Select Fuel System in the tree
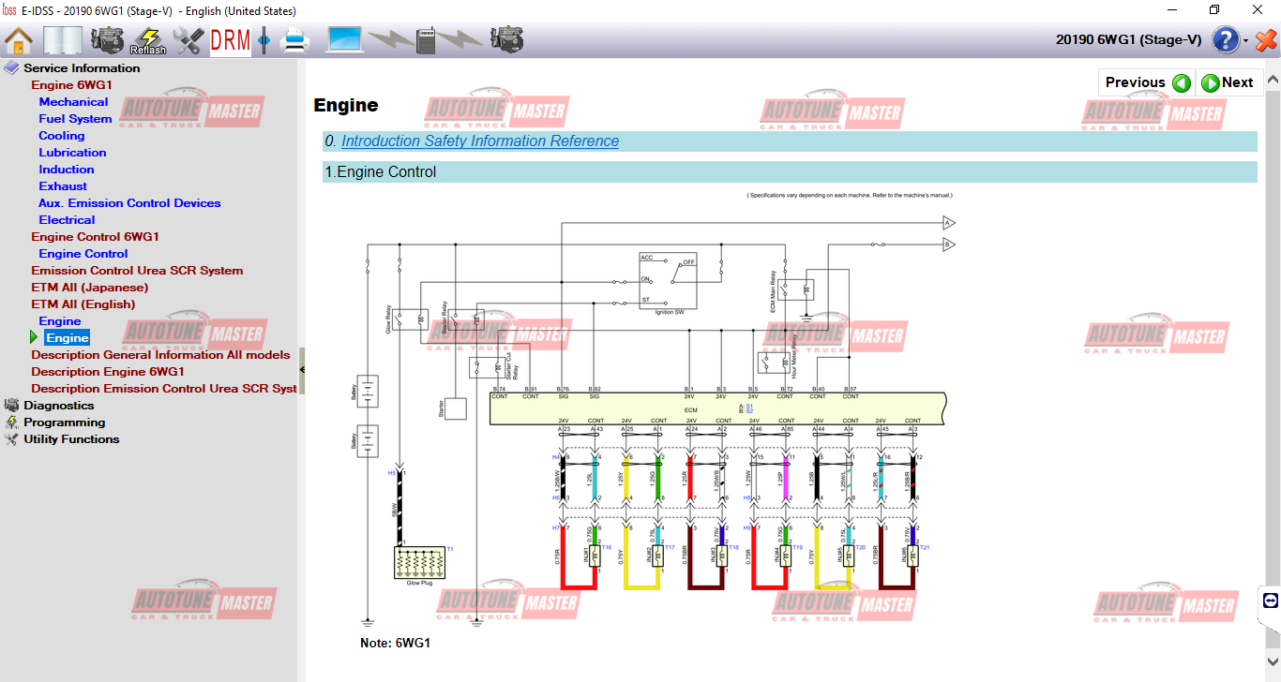The width and height of the screenshot is (1281, 682). pyautogui.click(x=75, y=119)
